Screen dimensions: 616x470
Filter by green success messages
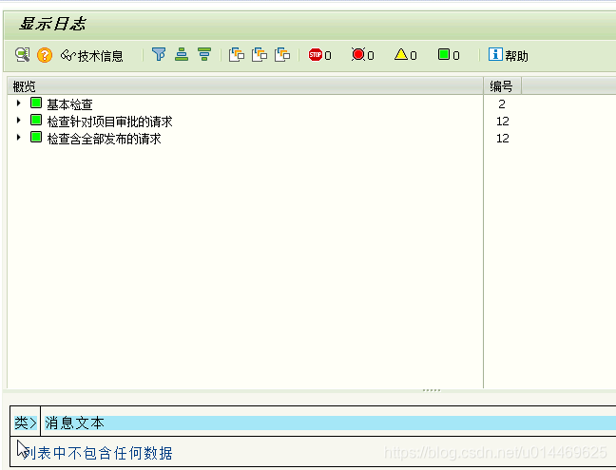(449, 55)
